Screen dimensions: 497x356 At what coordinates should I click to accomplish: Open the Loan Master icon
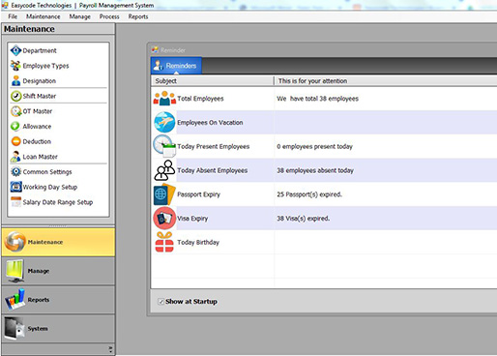click(15, 157)
